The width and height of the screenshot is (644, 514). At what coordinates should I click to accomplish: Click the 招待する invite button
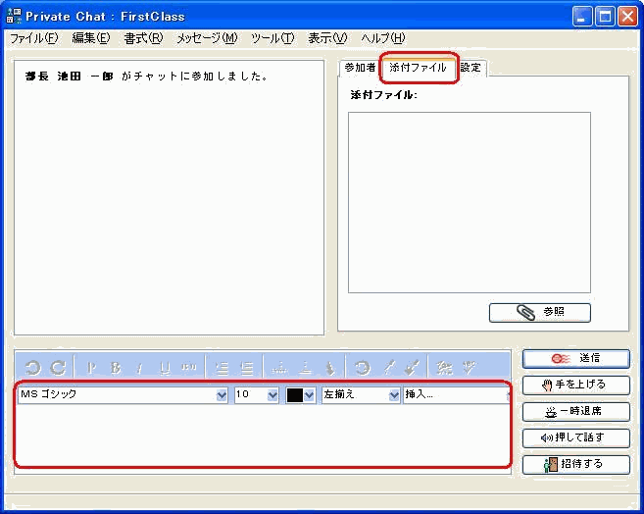pos(575,464)
